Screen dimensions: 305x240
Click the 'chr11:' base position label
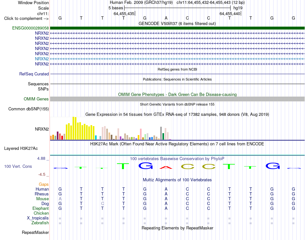43,13
